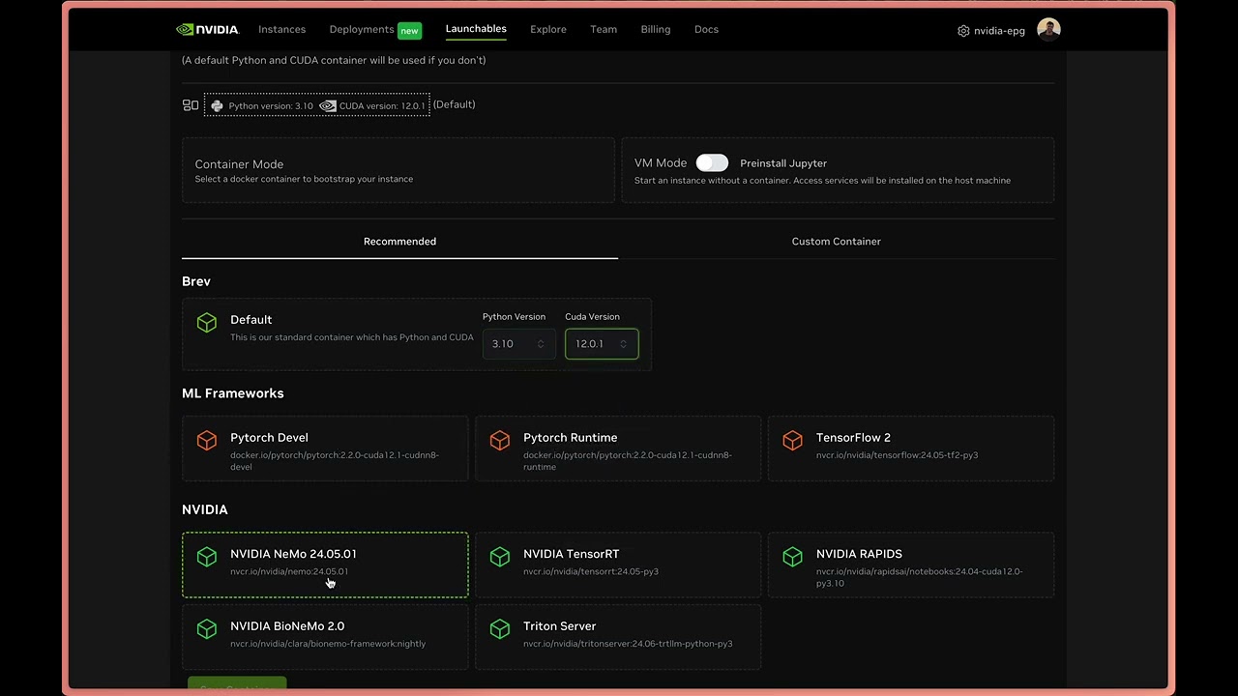Viewport: 1238px width, 696px height.
Task: Click the Triton Server cube icon
Action: (500, 629)
